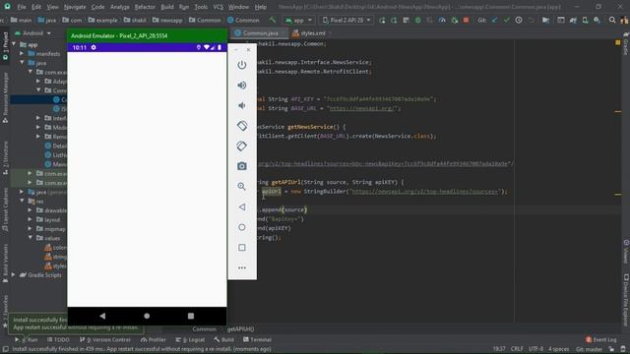Tap the Android home button in the phone nav bar

click(x=147, y=316)
